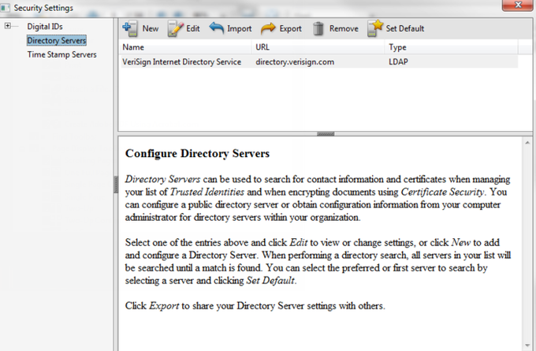Click the Security Settings window title icon
The width and height of the screenshot is (536, 351).
tap(5, 8)
